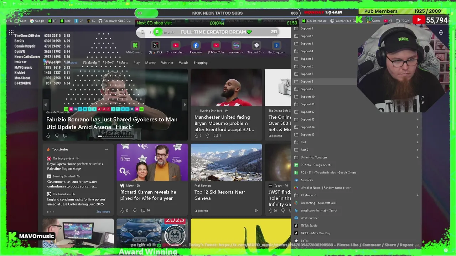Viewport: 456px width, 256px height.
Task: Comment on the Gyokeres Man Utd story
Action: pyautogui.click(x=65, y=135)
